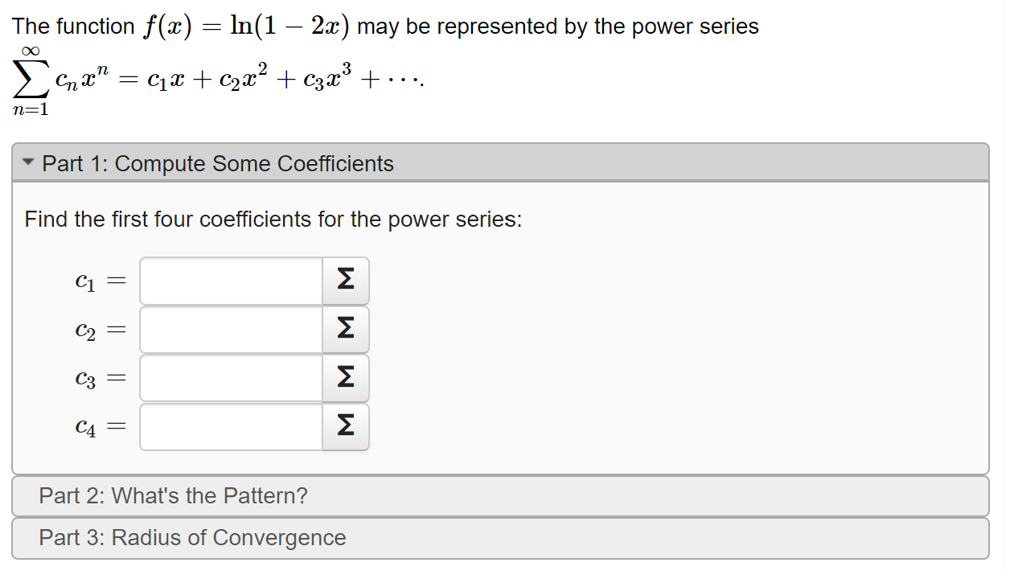Click the disclosure triangle beside Part 1

(x=27, y=162)
